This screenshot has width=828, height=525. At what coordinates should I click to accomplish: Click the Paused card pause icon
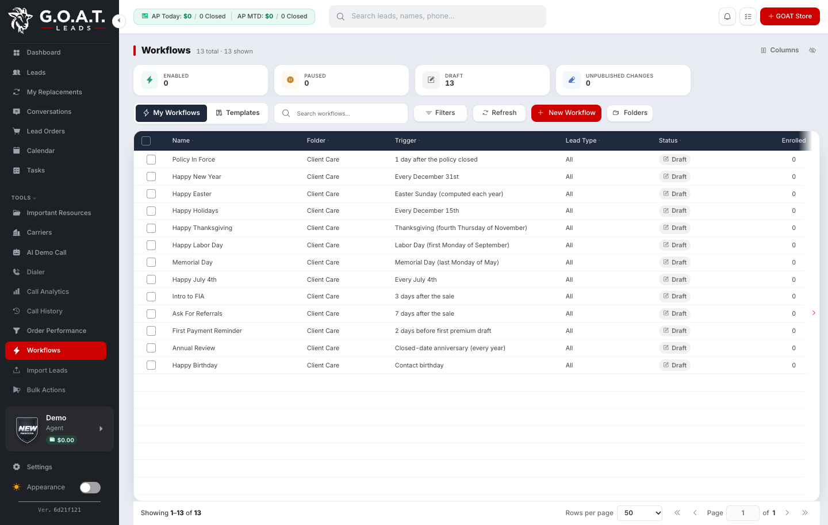[x=290, y=80]
